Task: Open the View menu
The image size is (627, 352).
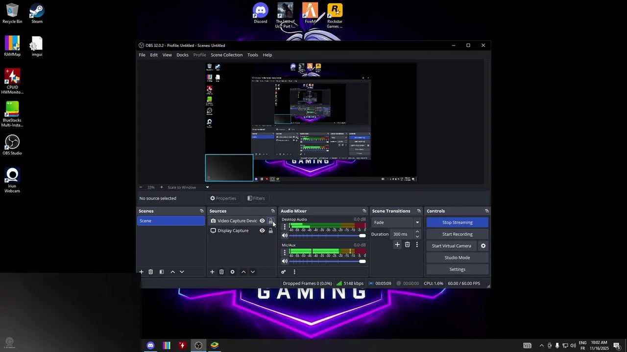Action: tap(167, 55)
